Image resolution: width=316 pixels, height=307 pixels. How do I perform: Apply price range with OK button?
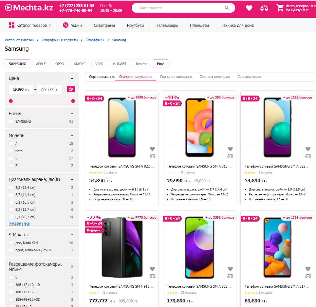pyautogui.click(x=71, y=89)
